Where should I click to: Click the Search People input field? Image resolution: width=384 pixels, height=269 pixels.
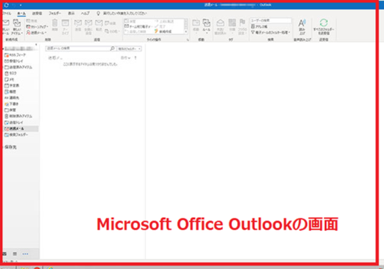[270, 20]
